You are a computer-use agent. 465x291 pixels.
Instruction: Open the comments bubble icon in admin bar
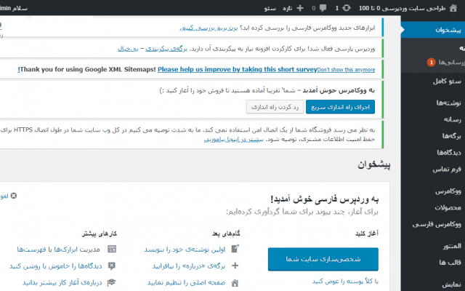323,8
